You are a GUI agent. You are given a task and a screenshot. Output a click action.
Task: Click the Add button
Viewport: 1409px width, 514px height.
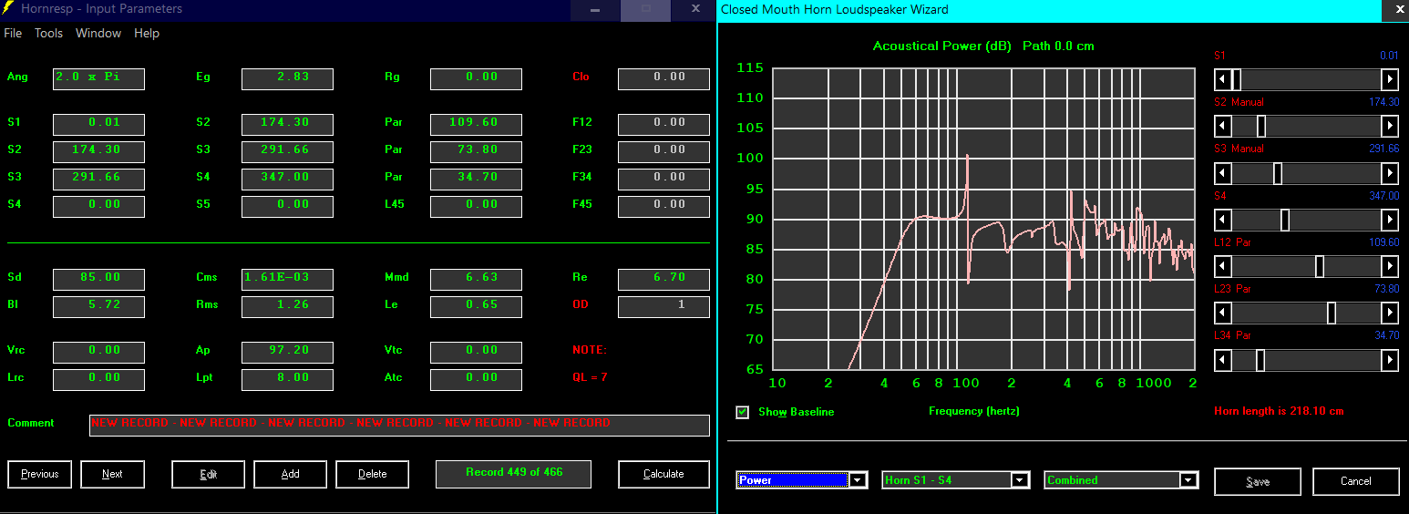tap(291, 474)
